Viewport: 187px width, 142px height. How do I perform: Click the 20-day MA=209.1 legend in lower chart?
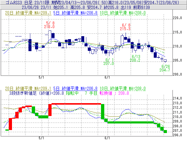pos(28,88)
